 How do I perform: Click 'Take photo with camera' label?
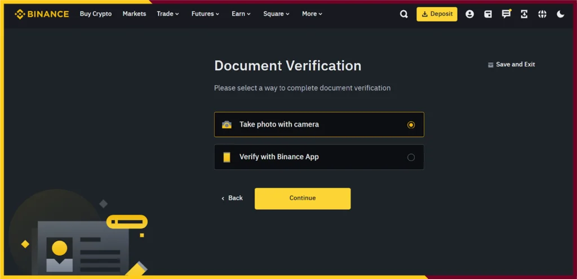(279, 124)
